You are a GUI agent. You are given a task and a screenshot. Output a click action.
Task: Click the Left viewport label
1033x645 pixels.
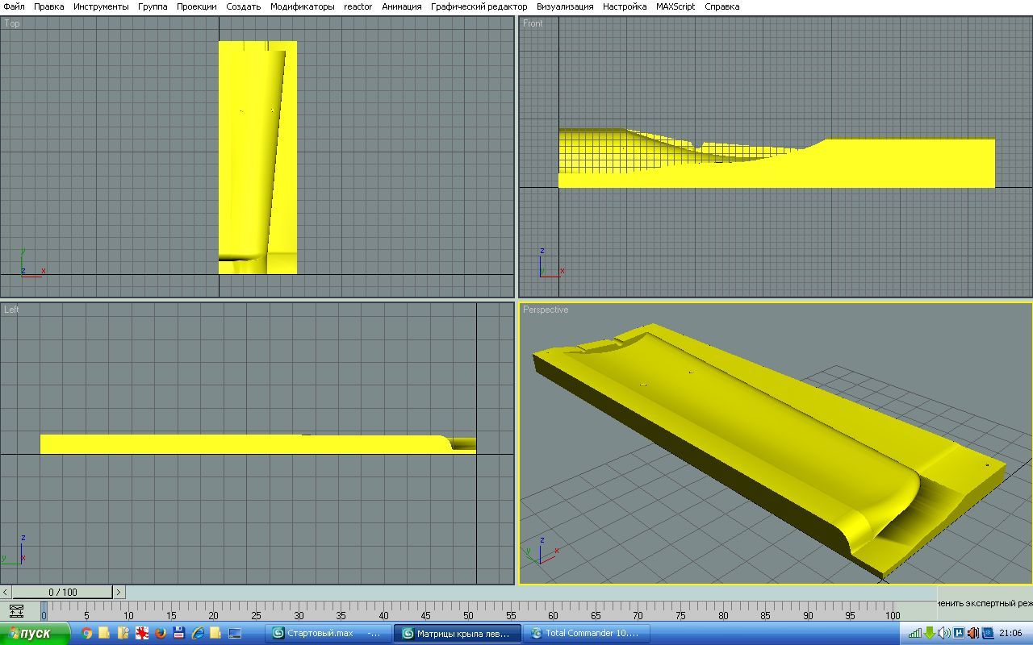pos(11,310)
